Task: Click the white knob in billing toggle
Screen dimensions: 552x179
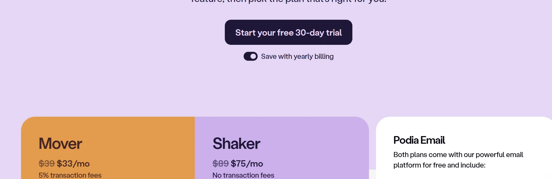Action: [x=253, y=56]
